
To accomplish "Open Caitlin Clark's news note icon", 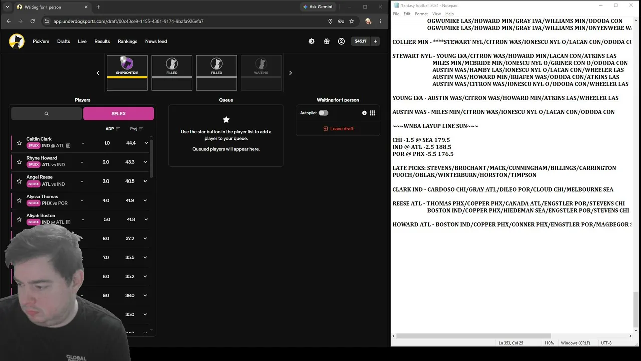I will pos(68,146).
